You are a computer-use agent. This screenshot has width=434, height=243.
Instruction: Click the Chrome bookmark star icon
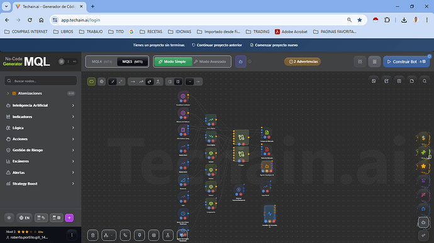pyautogui.click(x=360, y=20)
